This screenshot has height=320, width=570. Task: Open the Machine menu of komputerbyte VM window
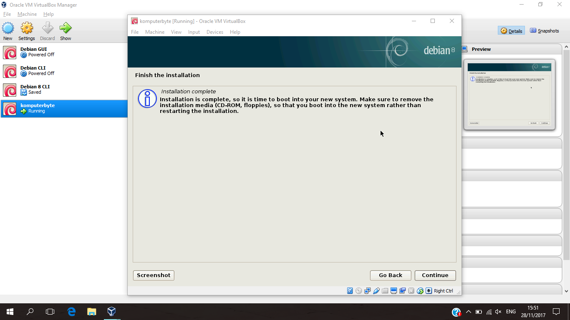[x=155, y=32]
